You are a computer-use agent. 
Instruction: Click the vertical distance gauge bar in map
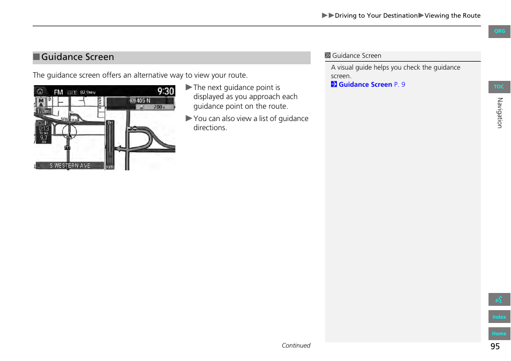tap(110, 145)
